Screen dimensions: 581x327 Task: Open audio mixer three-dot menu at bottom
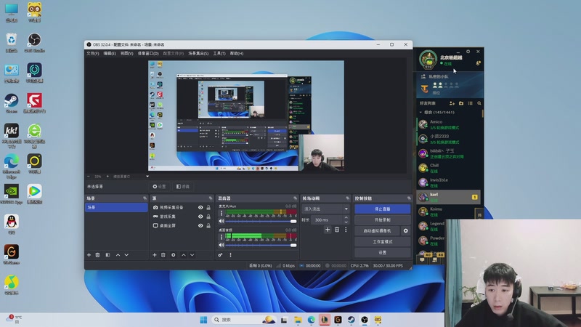pyautogui.click(x=230, y=255)
